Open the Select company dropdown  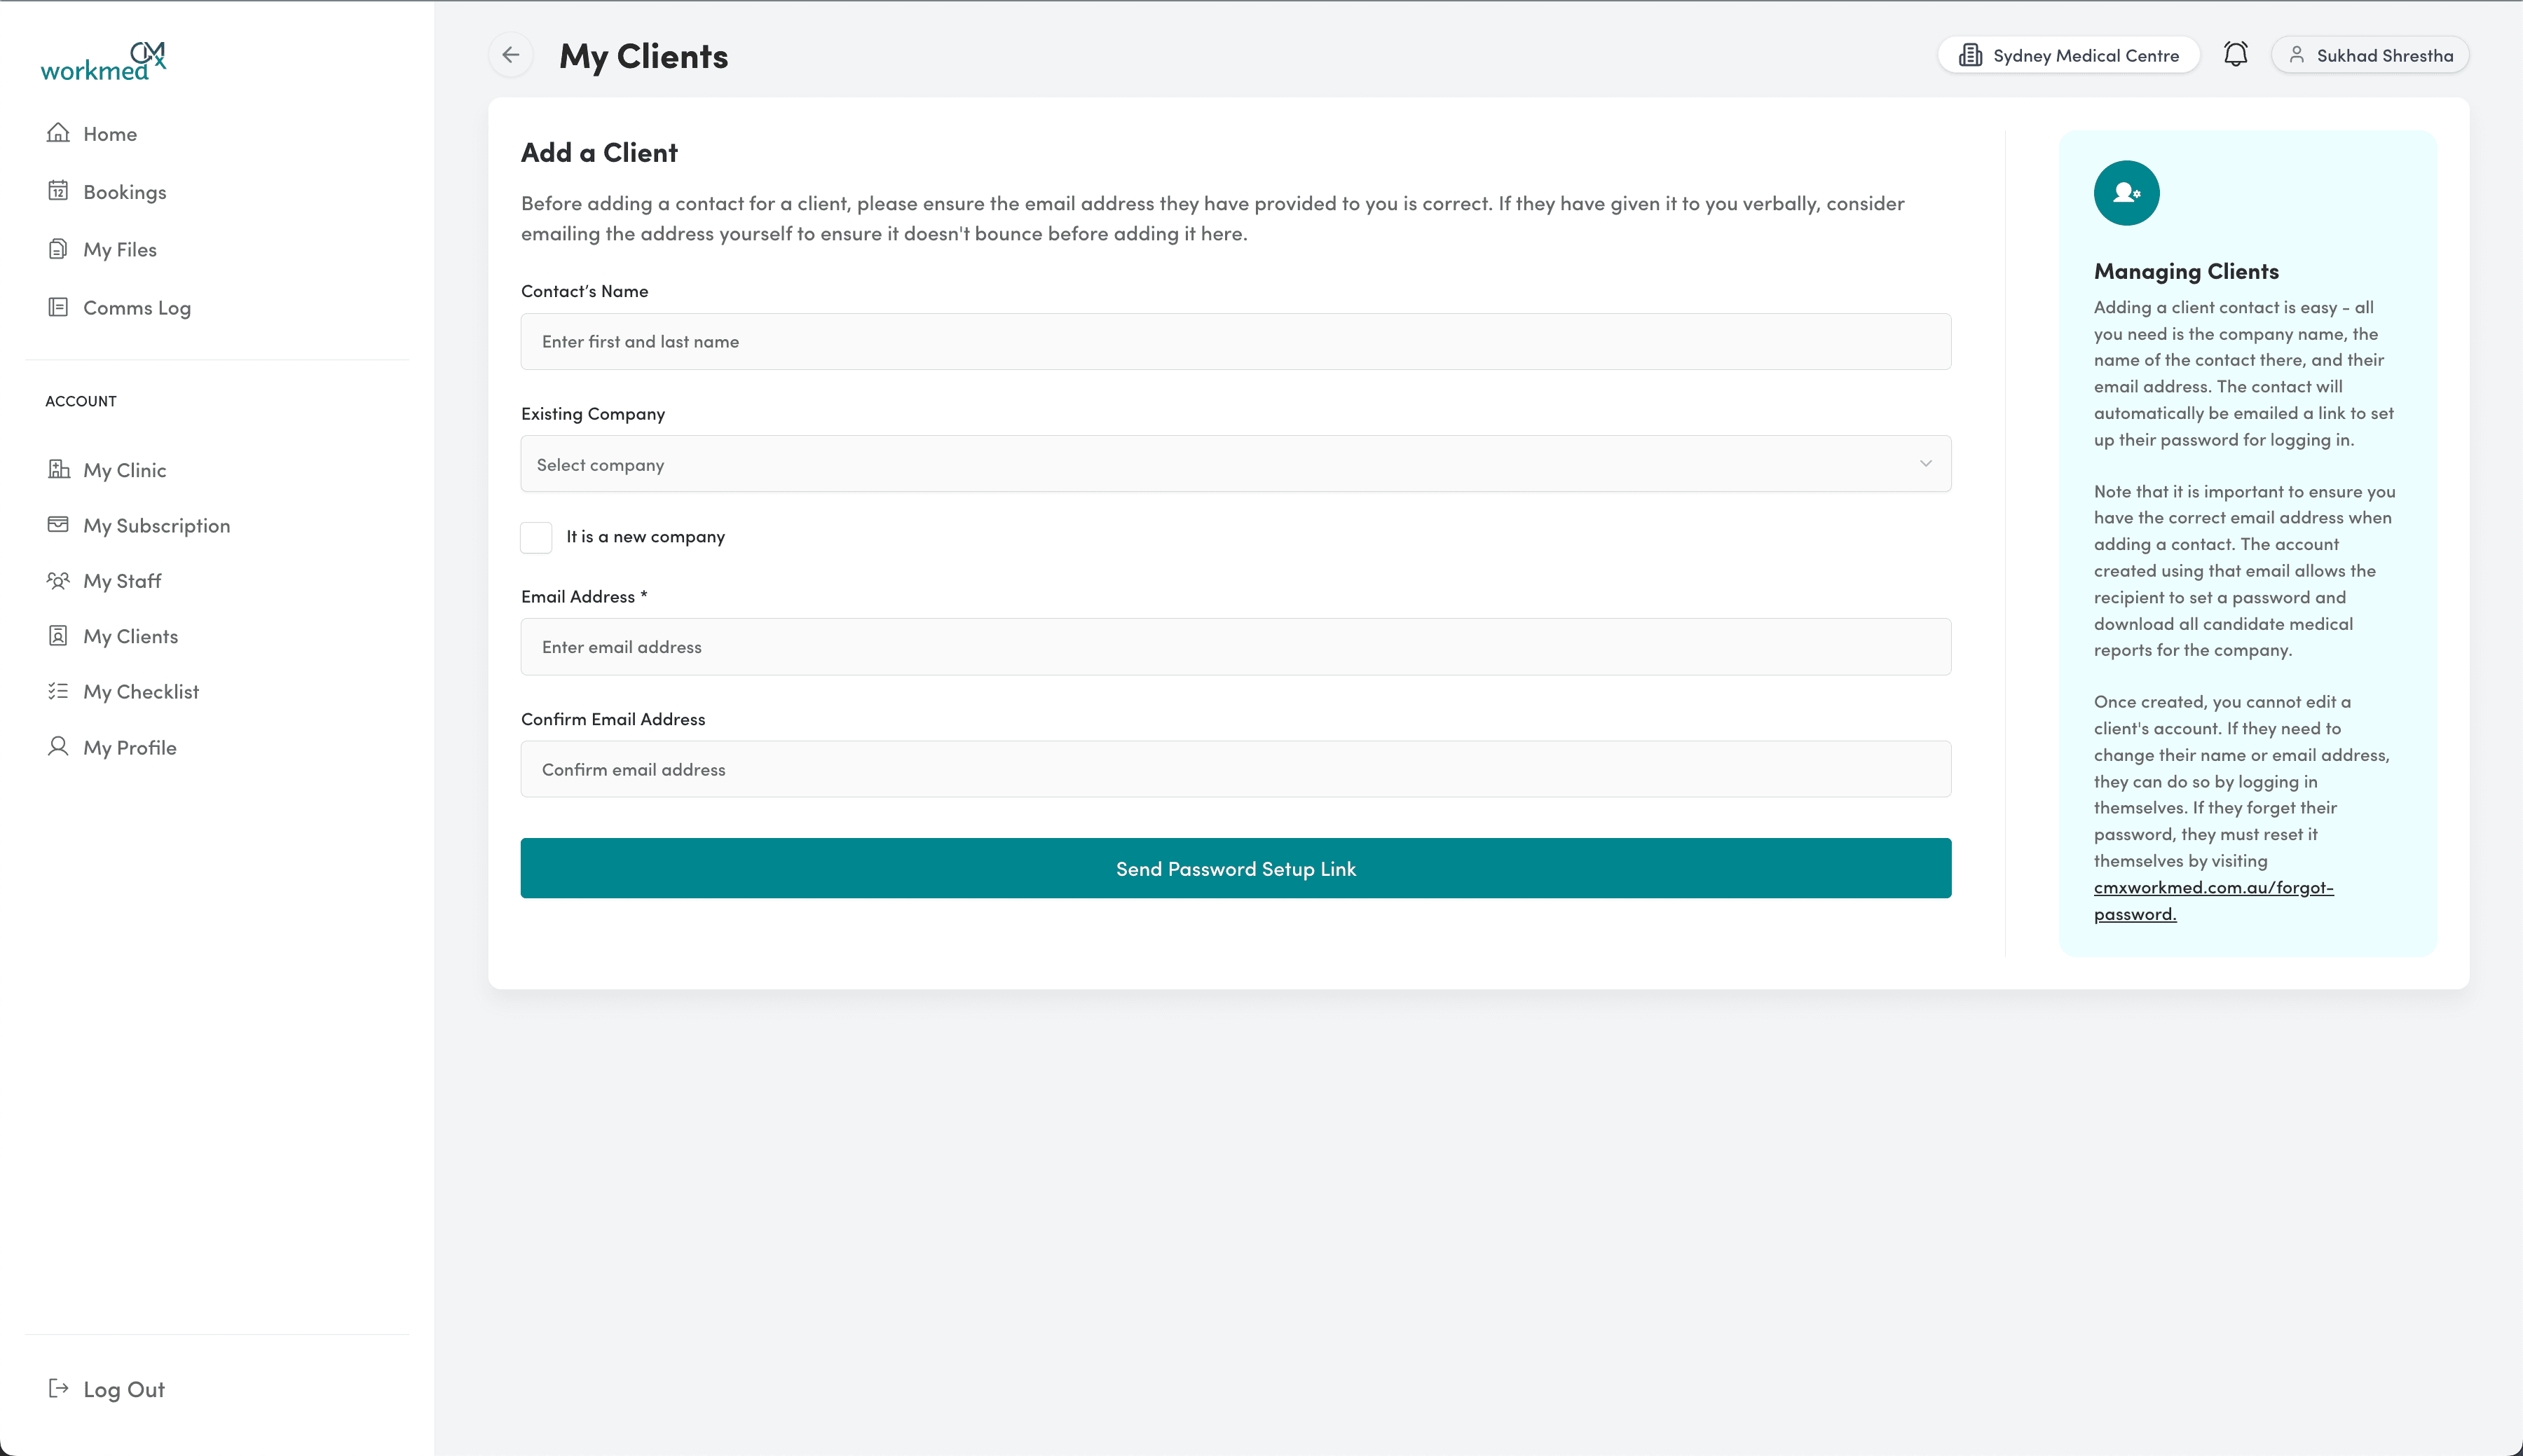1235,463
